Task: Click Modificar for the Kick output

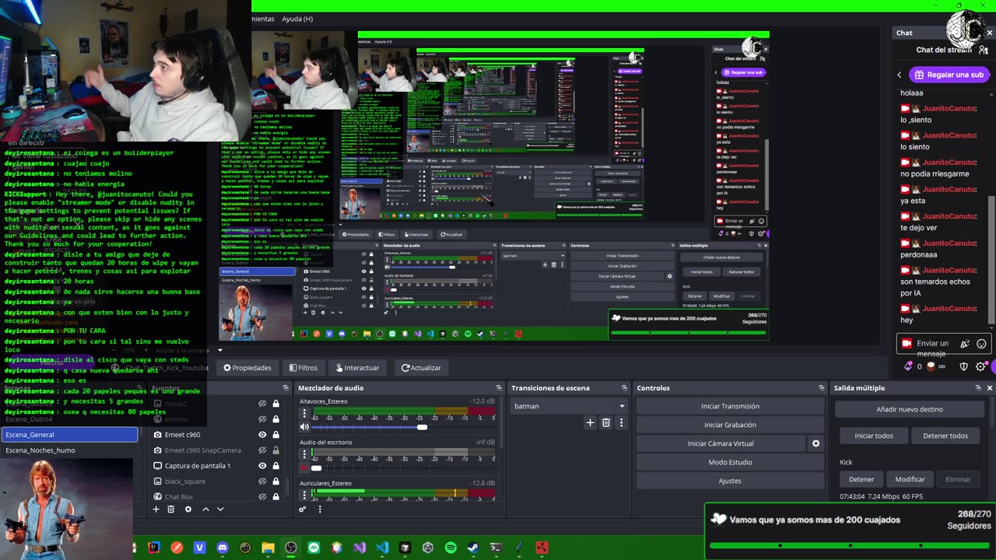Action: point(910,479)
